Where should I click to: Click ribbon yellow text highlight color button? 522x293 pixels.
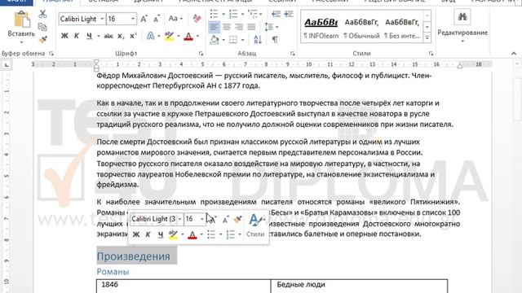(x=169, y=36)
